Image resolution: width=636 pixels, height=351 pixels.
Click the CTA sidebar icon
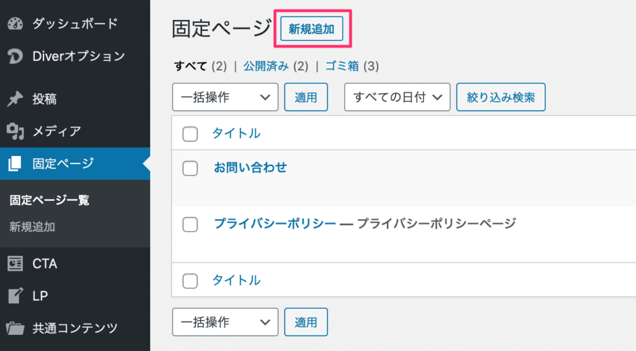pos(15,263)
